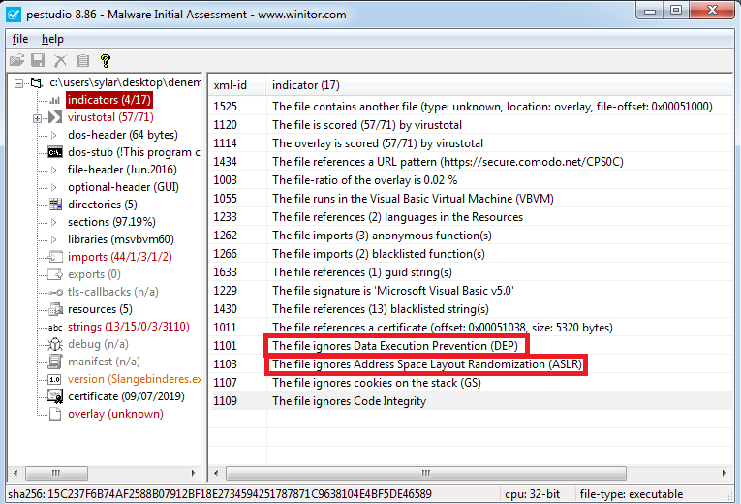Click the left tree scrollbar right arrow
Viewport: 741px width, 504px height.
[x=193, y=473]
